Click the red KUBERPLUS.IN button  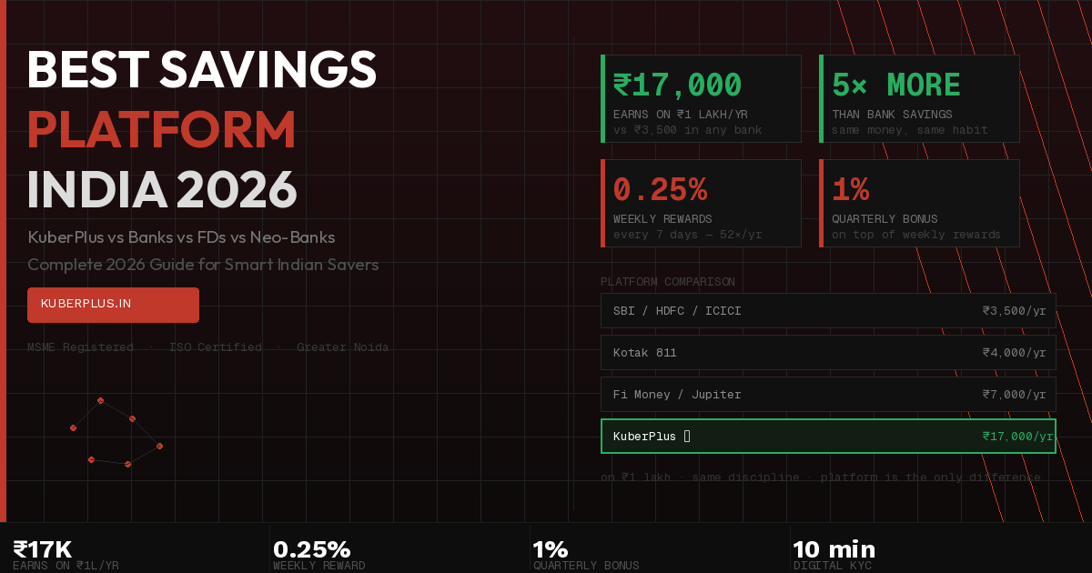click(x=113, y=305)
